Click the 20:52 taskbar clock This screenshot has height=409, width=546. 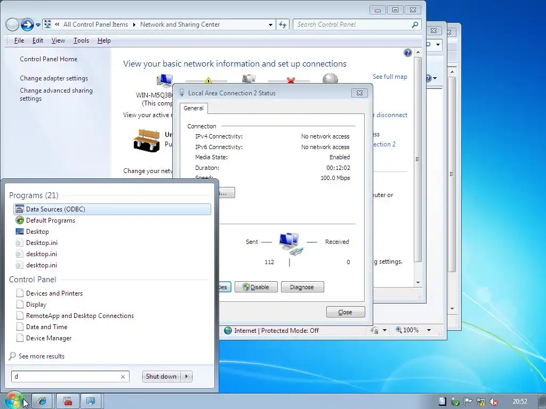click(x=519, y=402)
